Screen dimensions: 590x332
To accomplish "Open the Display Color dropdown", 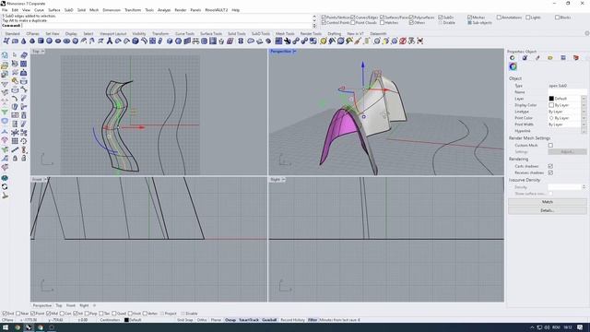I will [584, 105].
